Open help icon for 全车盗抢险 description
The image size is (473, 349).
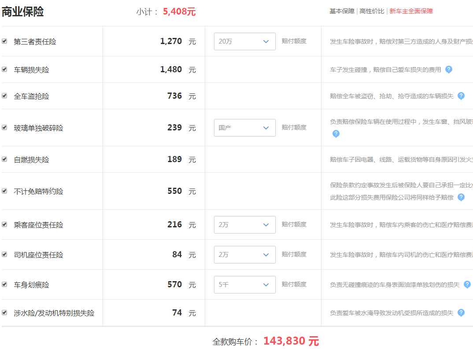[x=461, y=96]
